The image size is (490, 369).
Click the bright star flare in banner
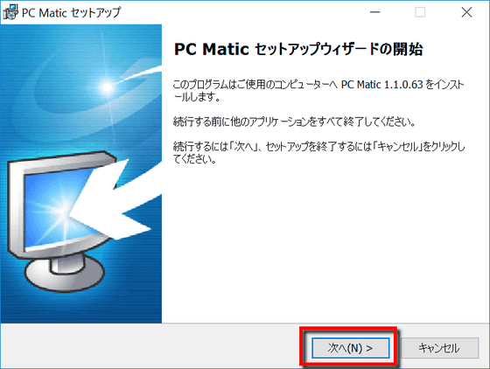tap(107, 87)
